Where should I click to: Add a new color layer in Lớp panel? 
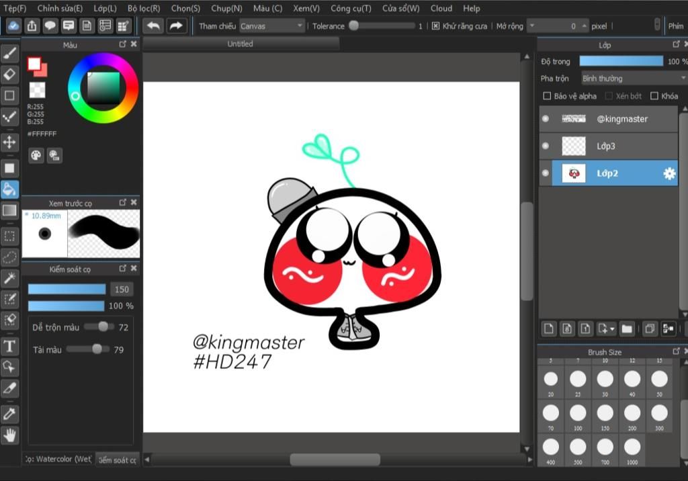point(549,329)
